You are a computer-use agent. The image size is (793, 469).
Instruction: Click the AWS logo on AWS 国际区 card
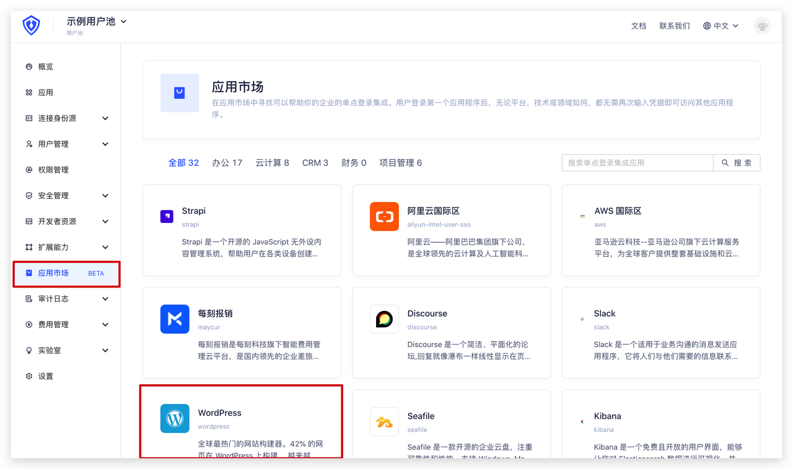pyautogui.click(x=582, y=216)
